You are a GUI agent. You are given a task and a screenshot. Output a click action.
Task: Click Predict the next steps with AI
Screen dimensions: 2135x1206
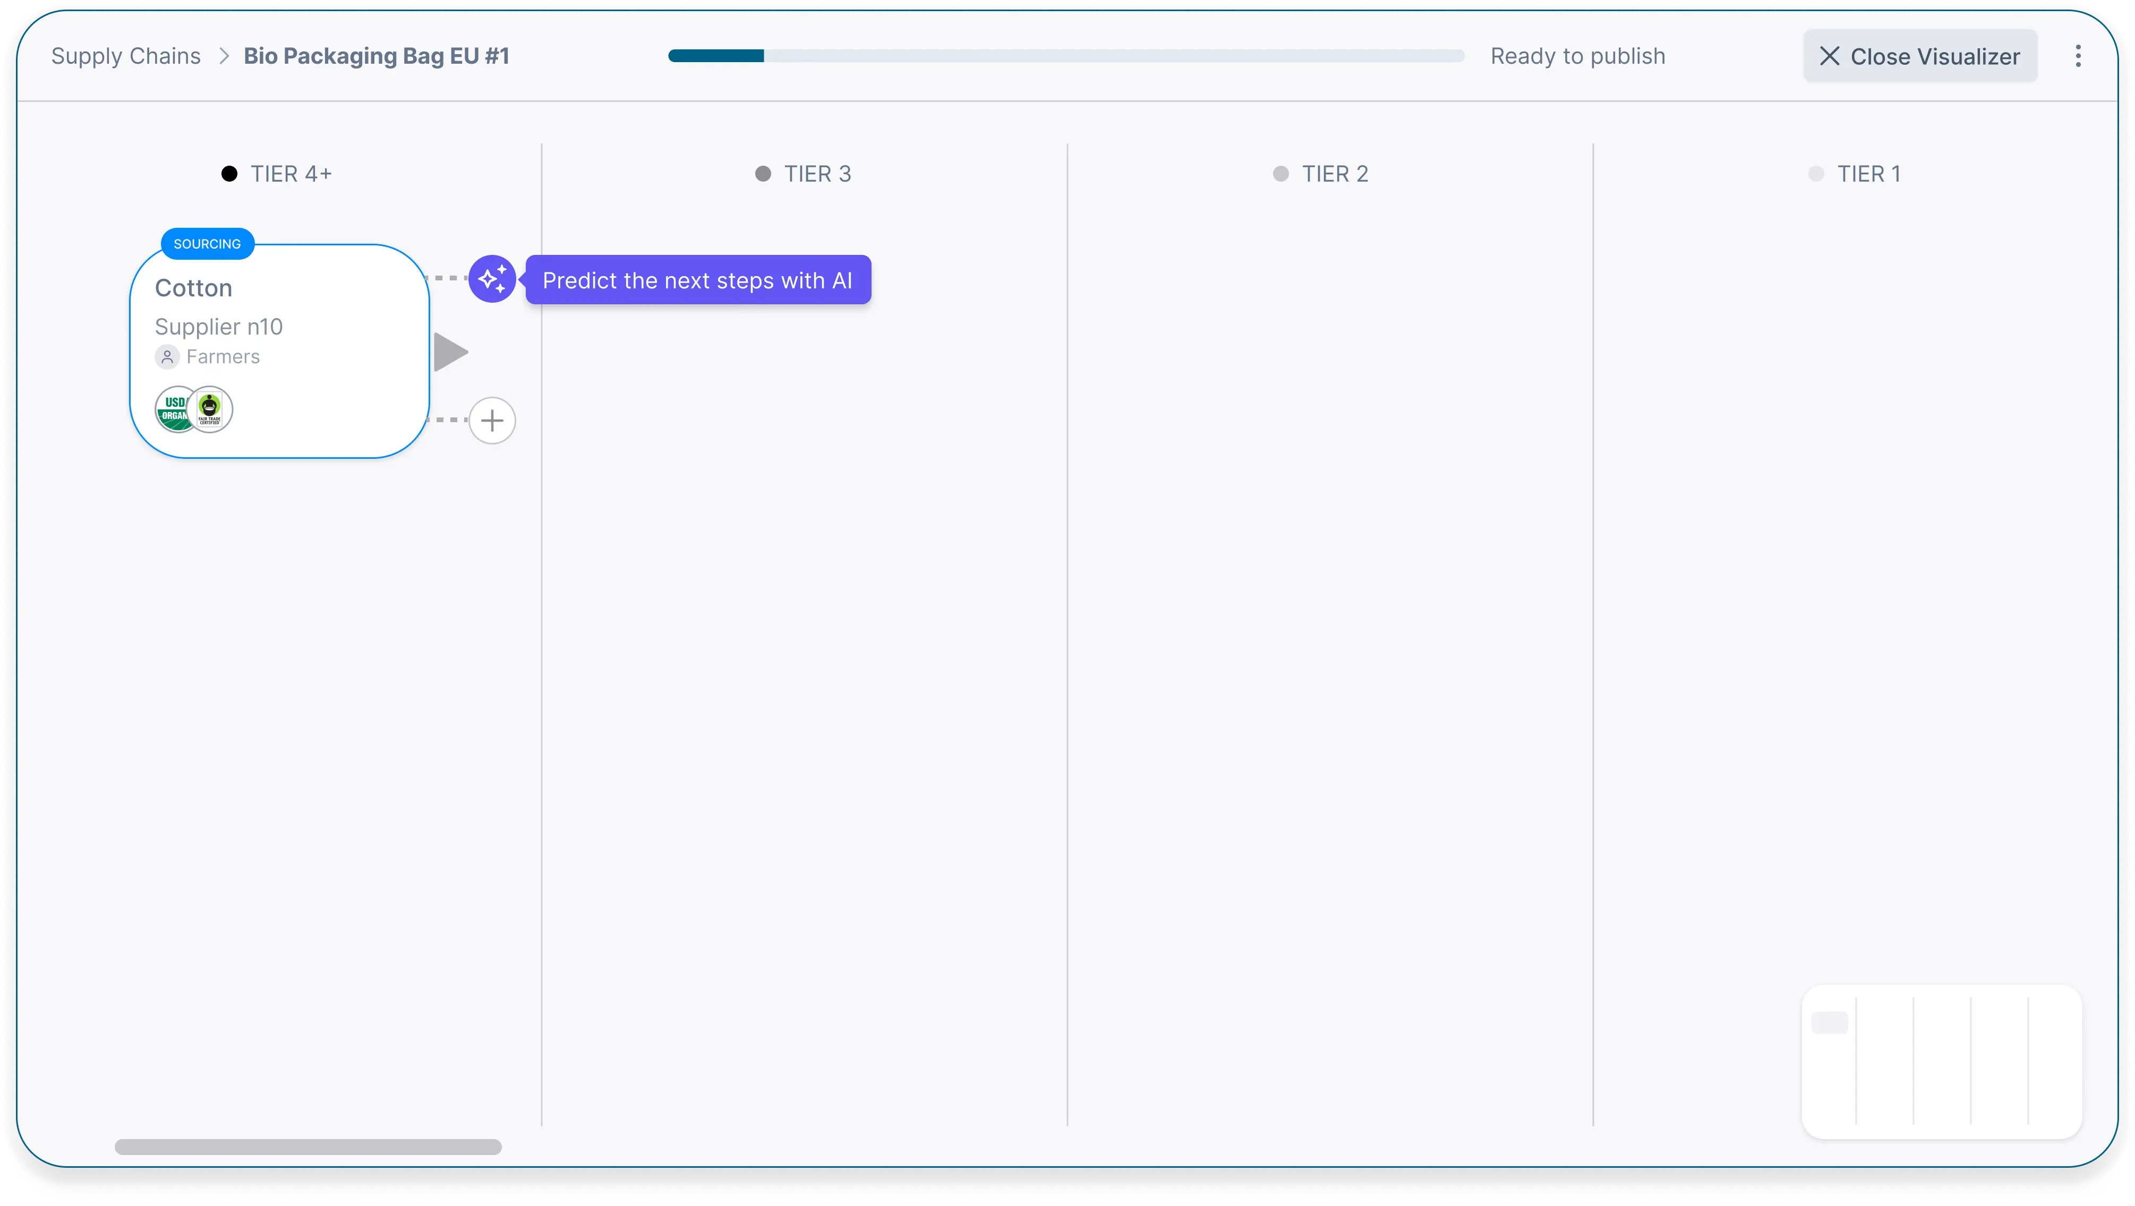[x=698, y=280]
